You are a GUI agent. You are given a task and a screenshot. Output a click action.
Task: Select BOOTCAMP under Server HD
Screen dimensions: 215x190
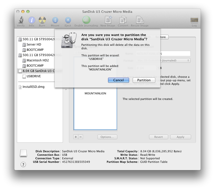pyautogui.click(x=40, y=50)
